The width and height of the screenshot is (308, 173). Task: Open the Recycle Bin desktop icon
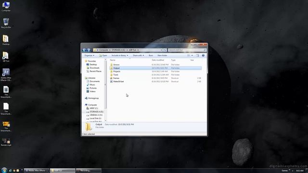click(x=6, y=24)
